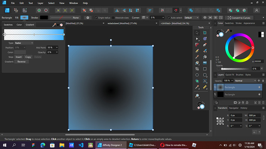
Task: Open the Layer menu
Action: click(40, 3)
